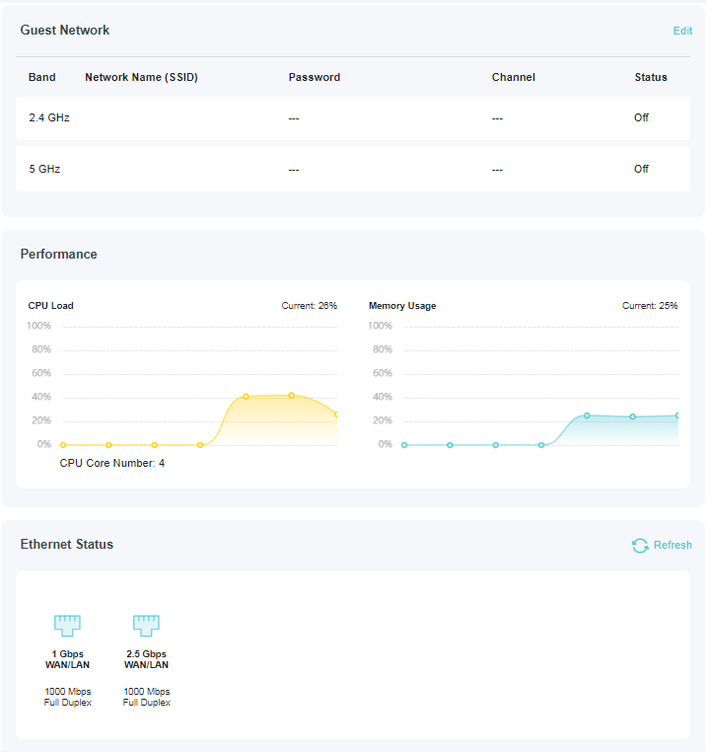The image size is (707, 752).
Task: Click the Off status for 2.4 GHz
Action: tap(641, 118)
